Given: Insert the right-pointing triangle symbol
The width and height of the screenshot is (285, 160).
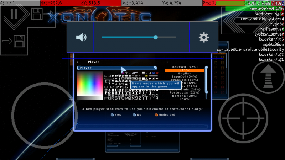Looking at the screenshot, I should (x=150, y=79).
